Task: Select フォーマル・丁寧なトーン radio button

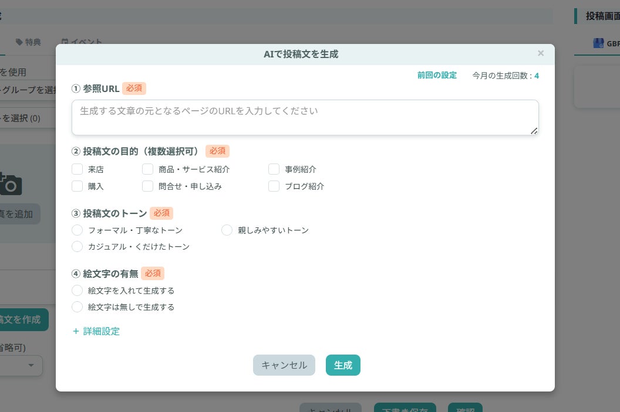Action: pyautogui.click(x=77, y=230)
